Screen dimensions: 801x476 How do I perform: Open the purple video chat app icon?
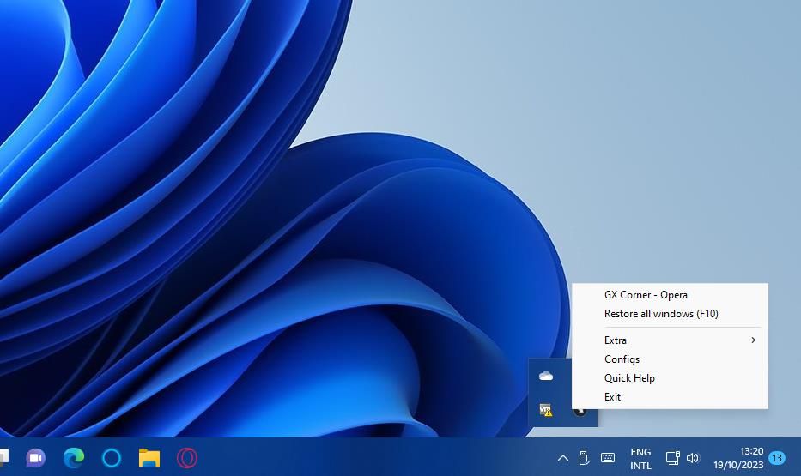[x=35, y=458]
